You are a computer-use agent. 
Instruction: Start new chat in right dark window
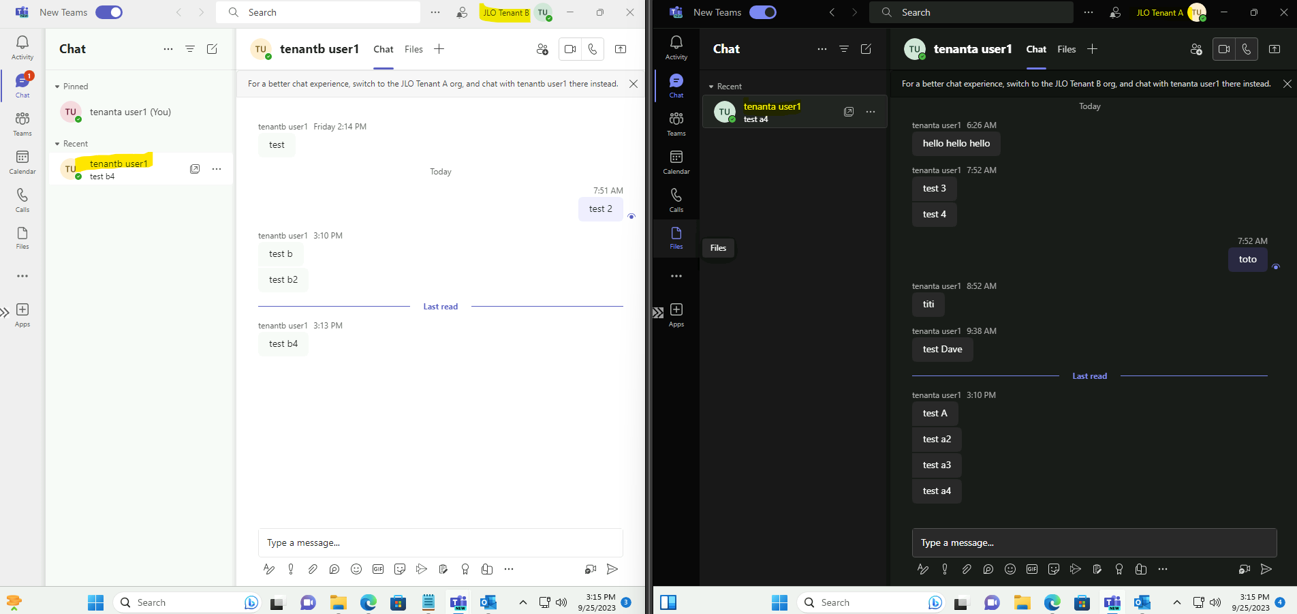[x=866, y=49]
